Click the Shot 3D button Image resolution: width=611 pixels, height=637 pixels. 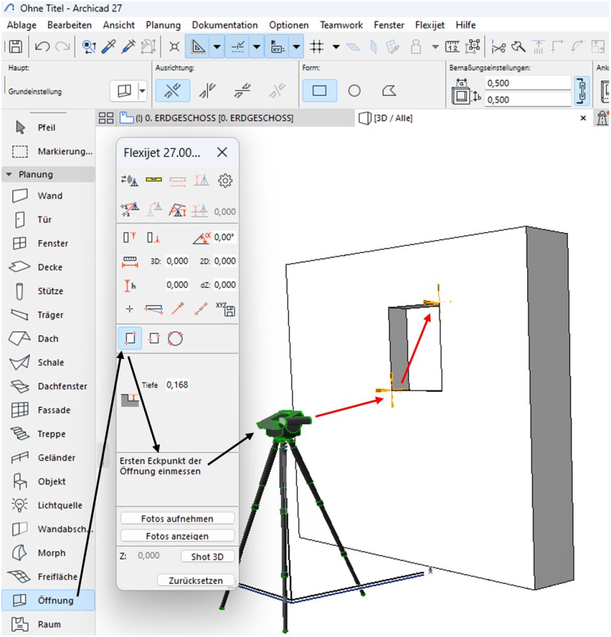208,557
